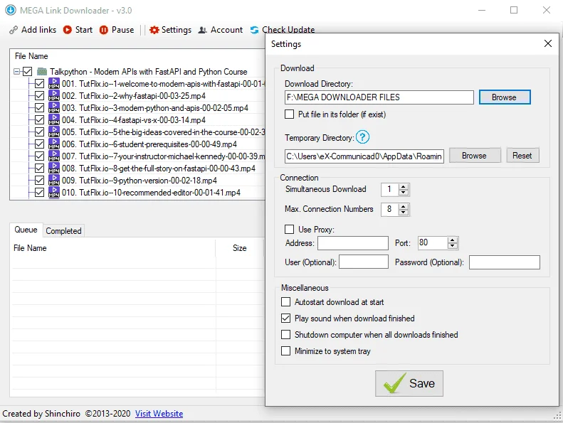This screenshot has width=563, height=423.
Task: Click the Add links chain icon
Action: click(14, 30)
